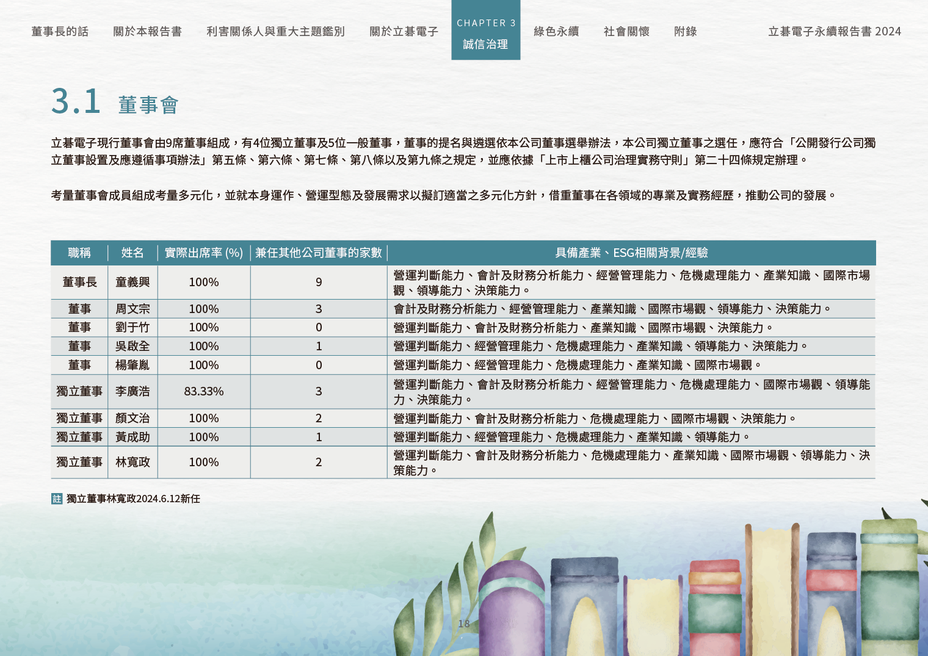Select the name 李廣浩
Screen dimensions: 928x656
click(x=132, y=391)
